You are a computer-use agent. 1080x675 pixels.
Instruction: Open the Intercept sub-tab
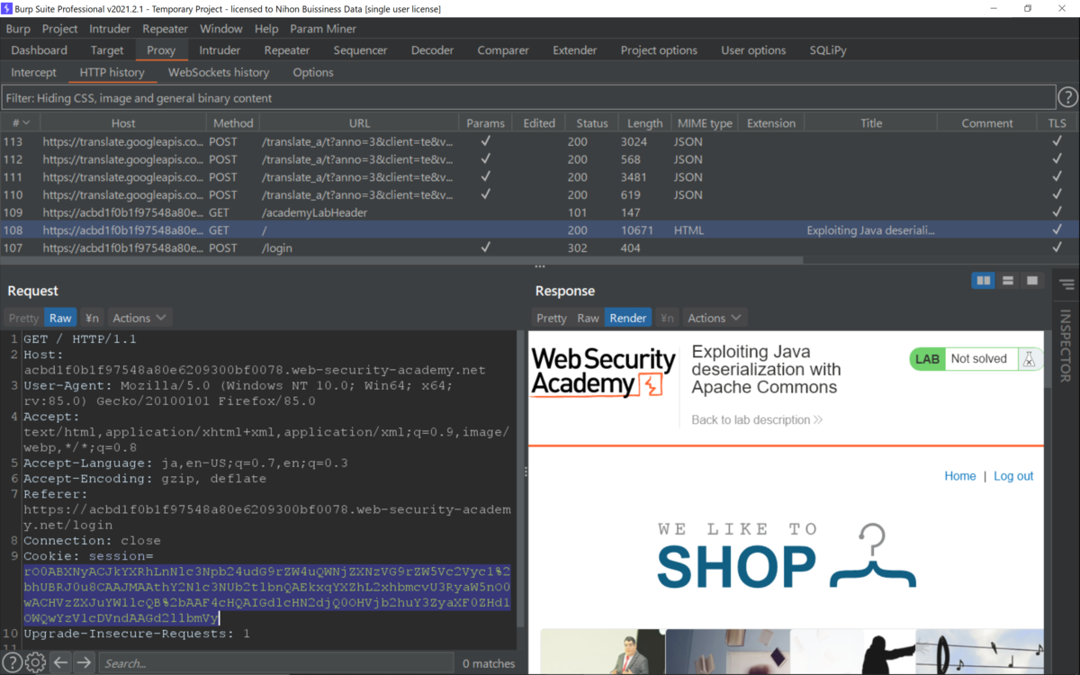click(x=34, y=72)
